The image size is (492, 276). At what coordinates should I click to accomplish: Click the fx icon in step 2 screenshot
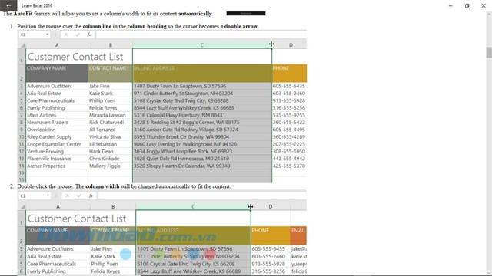coord(91,196)
